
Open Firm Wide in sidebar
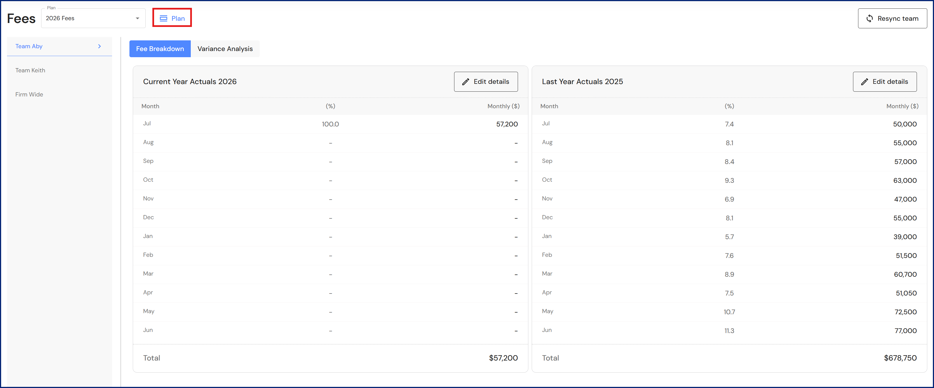[x=29, y=94]
